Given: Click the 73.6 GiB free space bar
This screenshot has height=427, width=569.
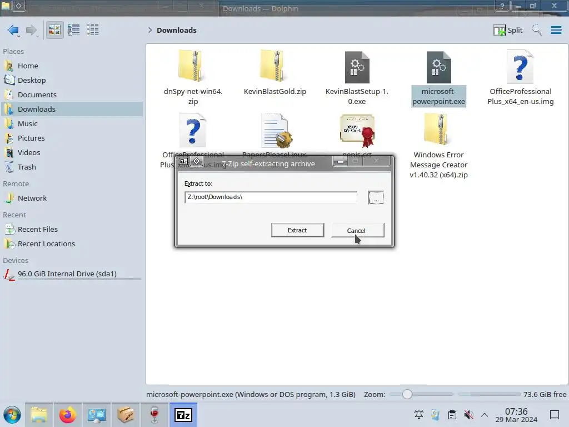Looking at the screenshot, I should click(489, 394).
